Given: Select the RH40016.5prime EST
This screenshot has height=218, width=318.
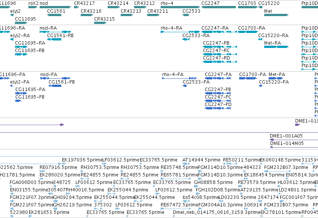Looking at the screenshot, I should (68, 194).
